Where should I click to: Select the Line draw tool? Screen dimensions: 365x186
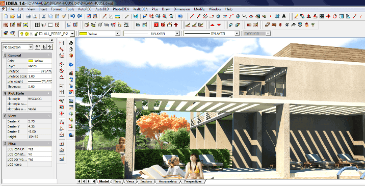[x=192, y=16]
